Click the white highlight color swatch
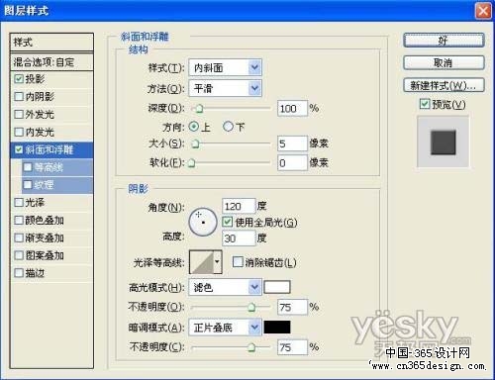 click(277, 287)
